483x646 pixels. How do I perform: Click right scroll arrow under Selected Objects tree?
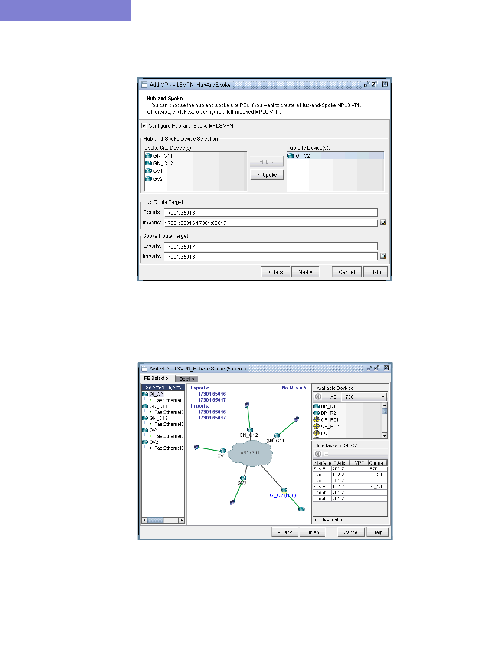(182, 521)
